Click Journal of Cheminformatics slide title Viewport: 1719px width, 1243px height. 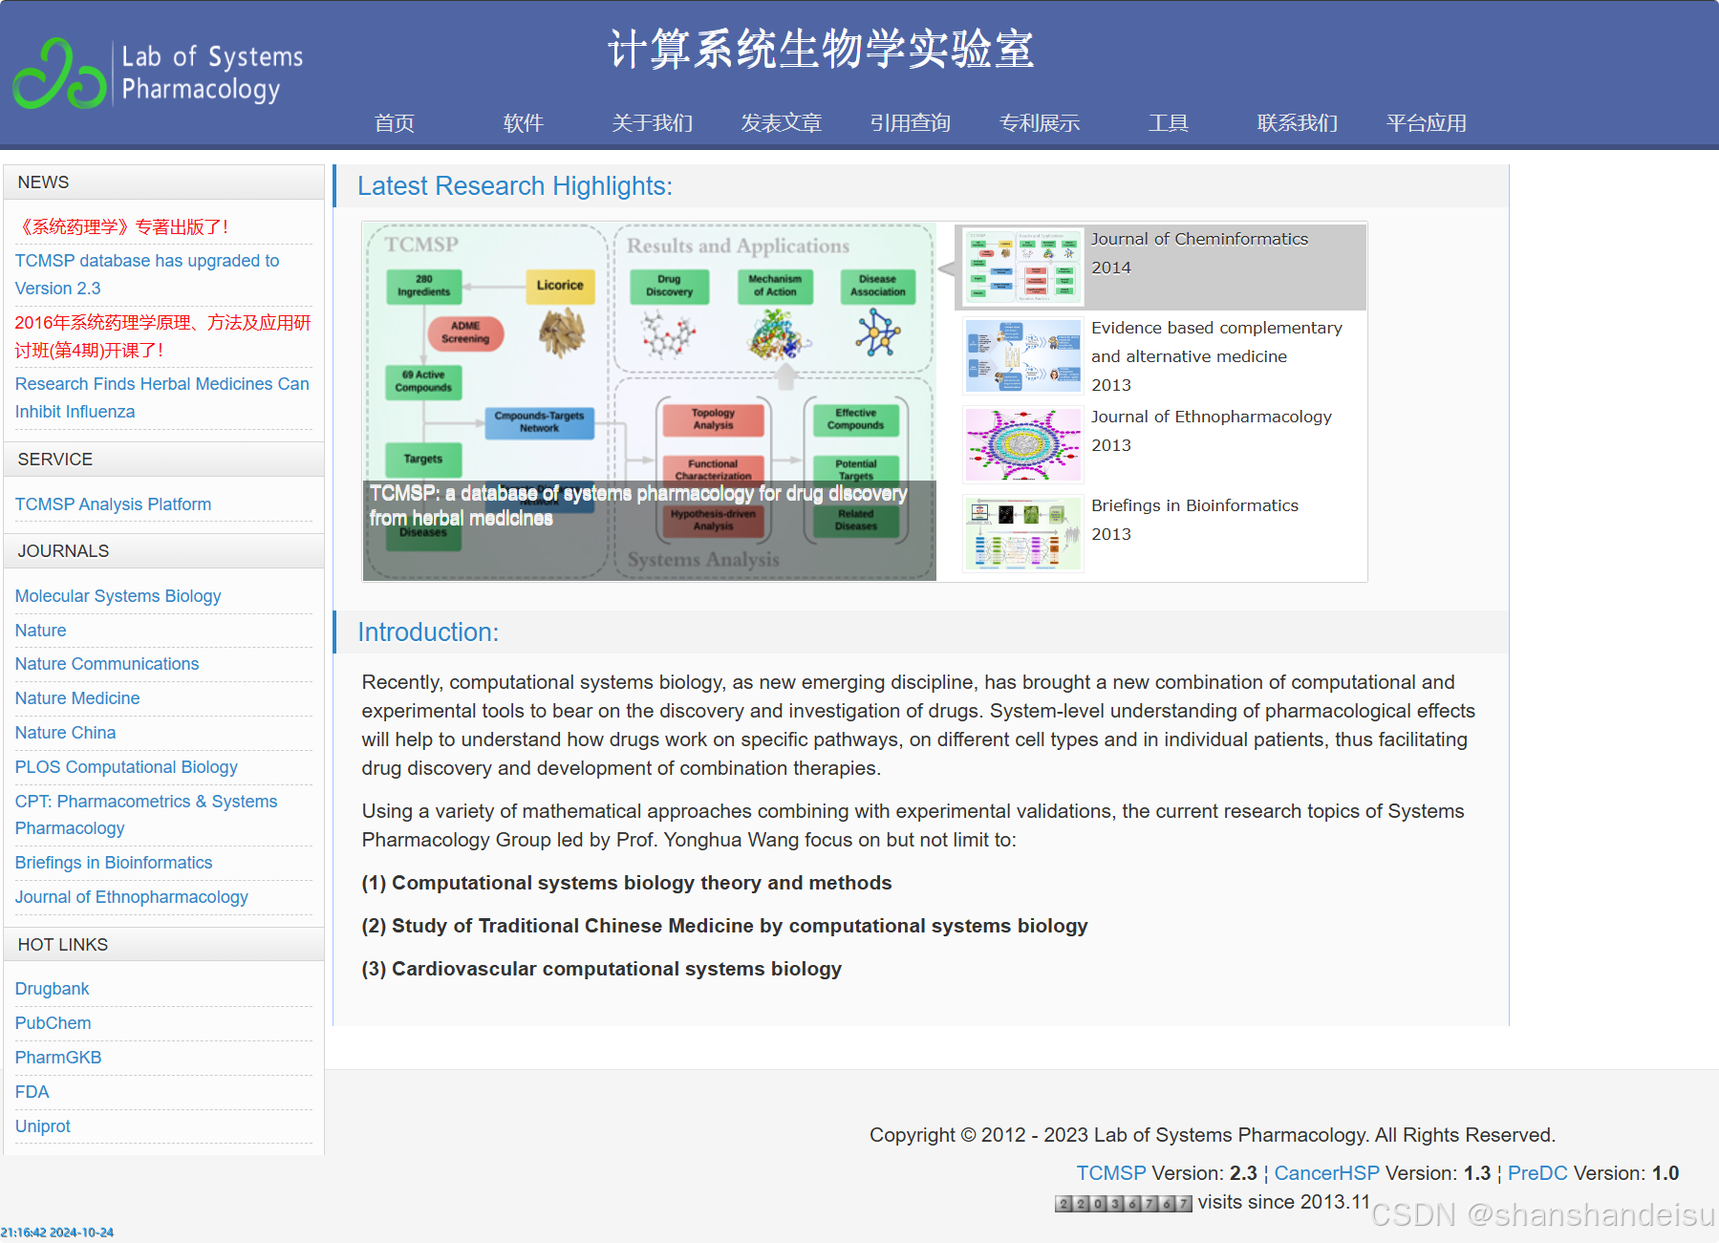point(1199,239)
